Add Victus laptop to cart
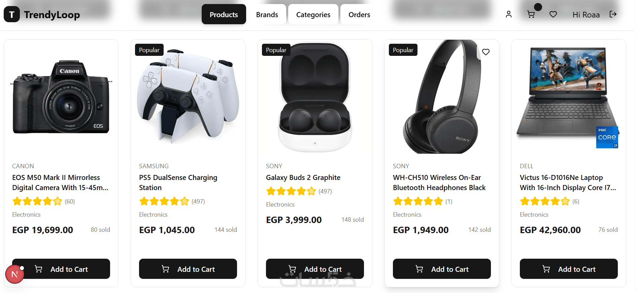This screenshot has width=636, height=293. 569,269
